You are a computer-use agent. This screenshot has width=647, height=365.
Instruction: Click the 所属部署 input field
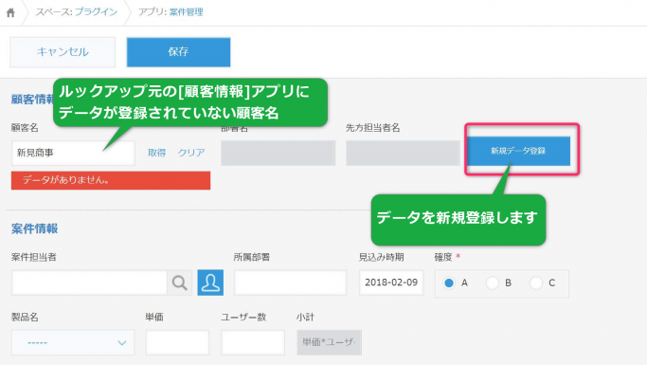pos(291,283)
